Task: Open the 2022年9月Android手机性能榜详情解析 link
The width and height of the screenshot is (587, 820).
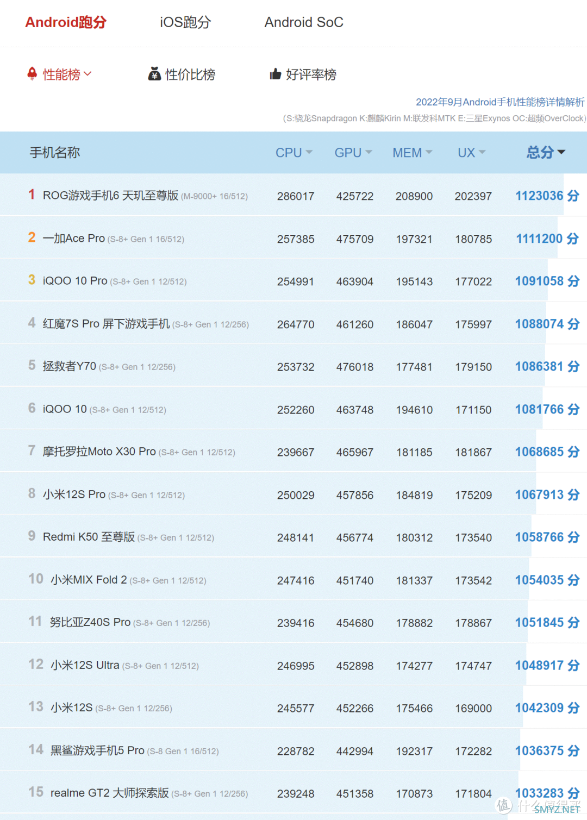Action: coord(500,102)
